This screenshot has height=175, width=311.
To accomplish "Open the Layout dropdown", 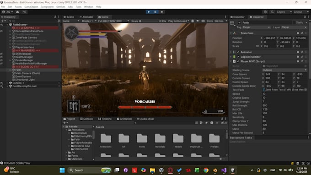I will tap(301, 12).
